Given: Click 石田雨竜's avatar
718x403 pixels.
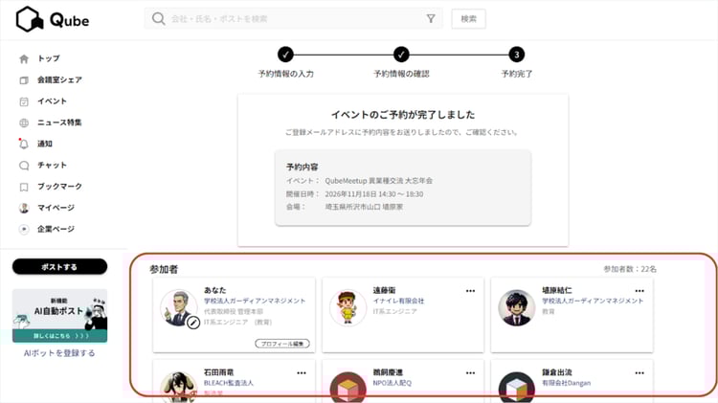Looking at the screenshot, I should pyautogui.click(x=179, y=388).
